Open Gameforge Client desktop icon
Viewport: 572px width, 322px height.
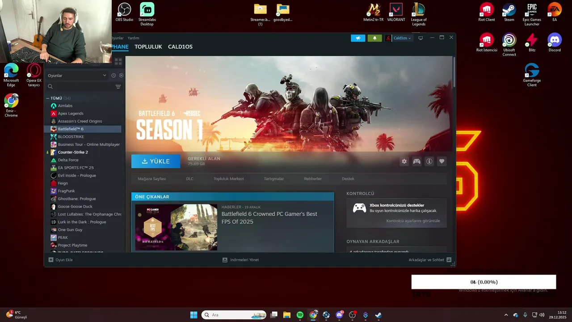click(532, 75)
